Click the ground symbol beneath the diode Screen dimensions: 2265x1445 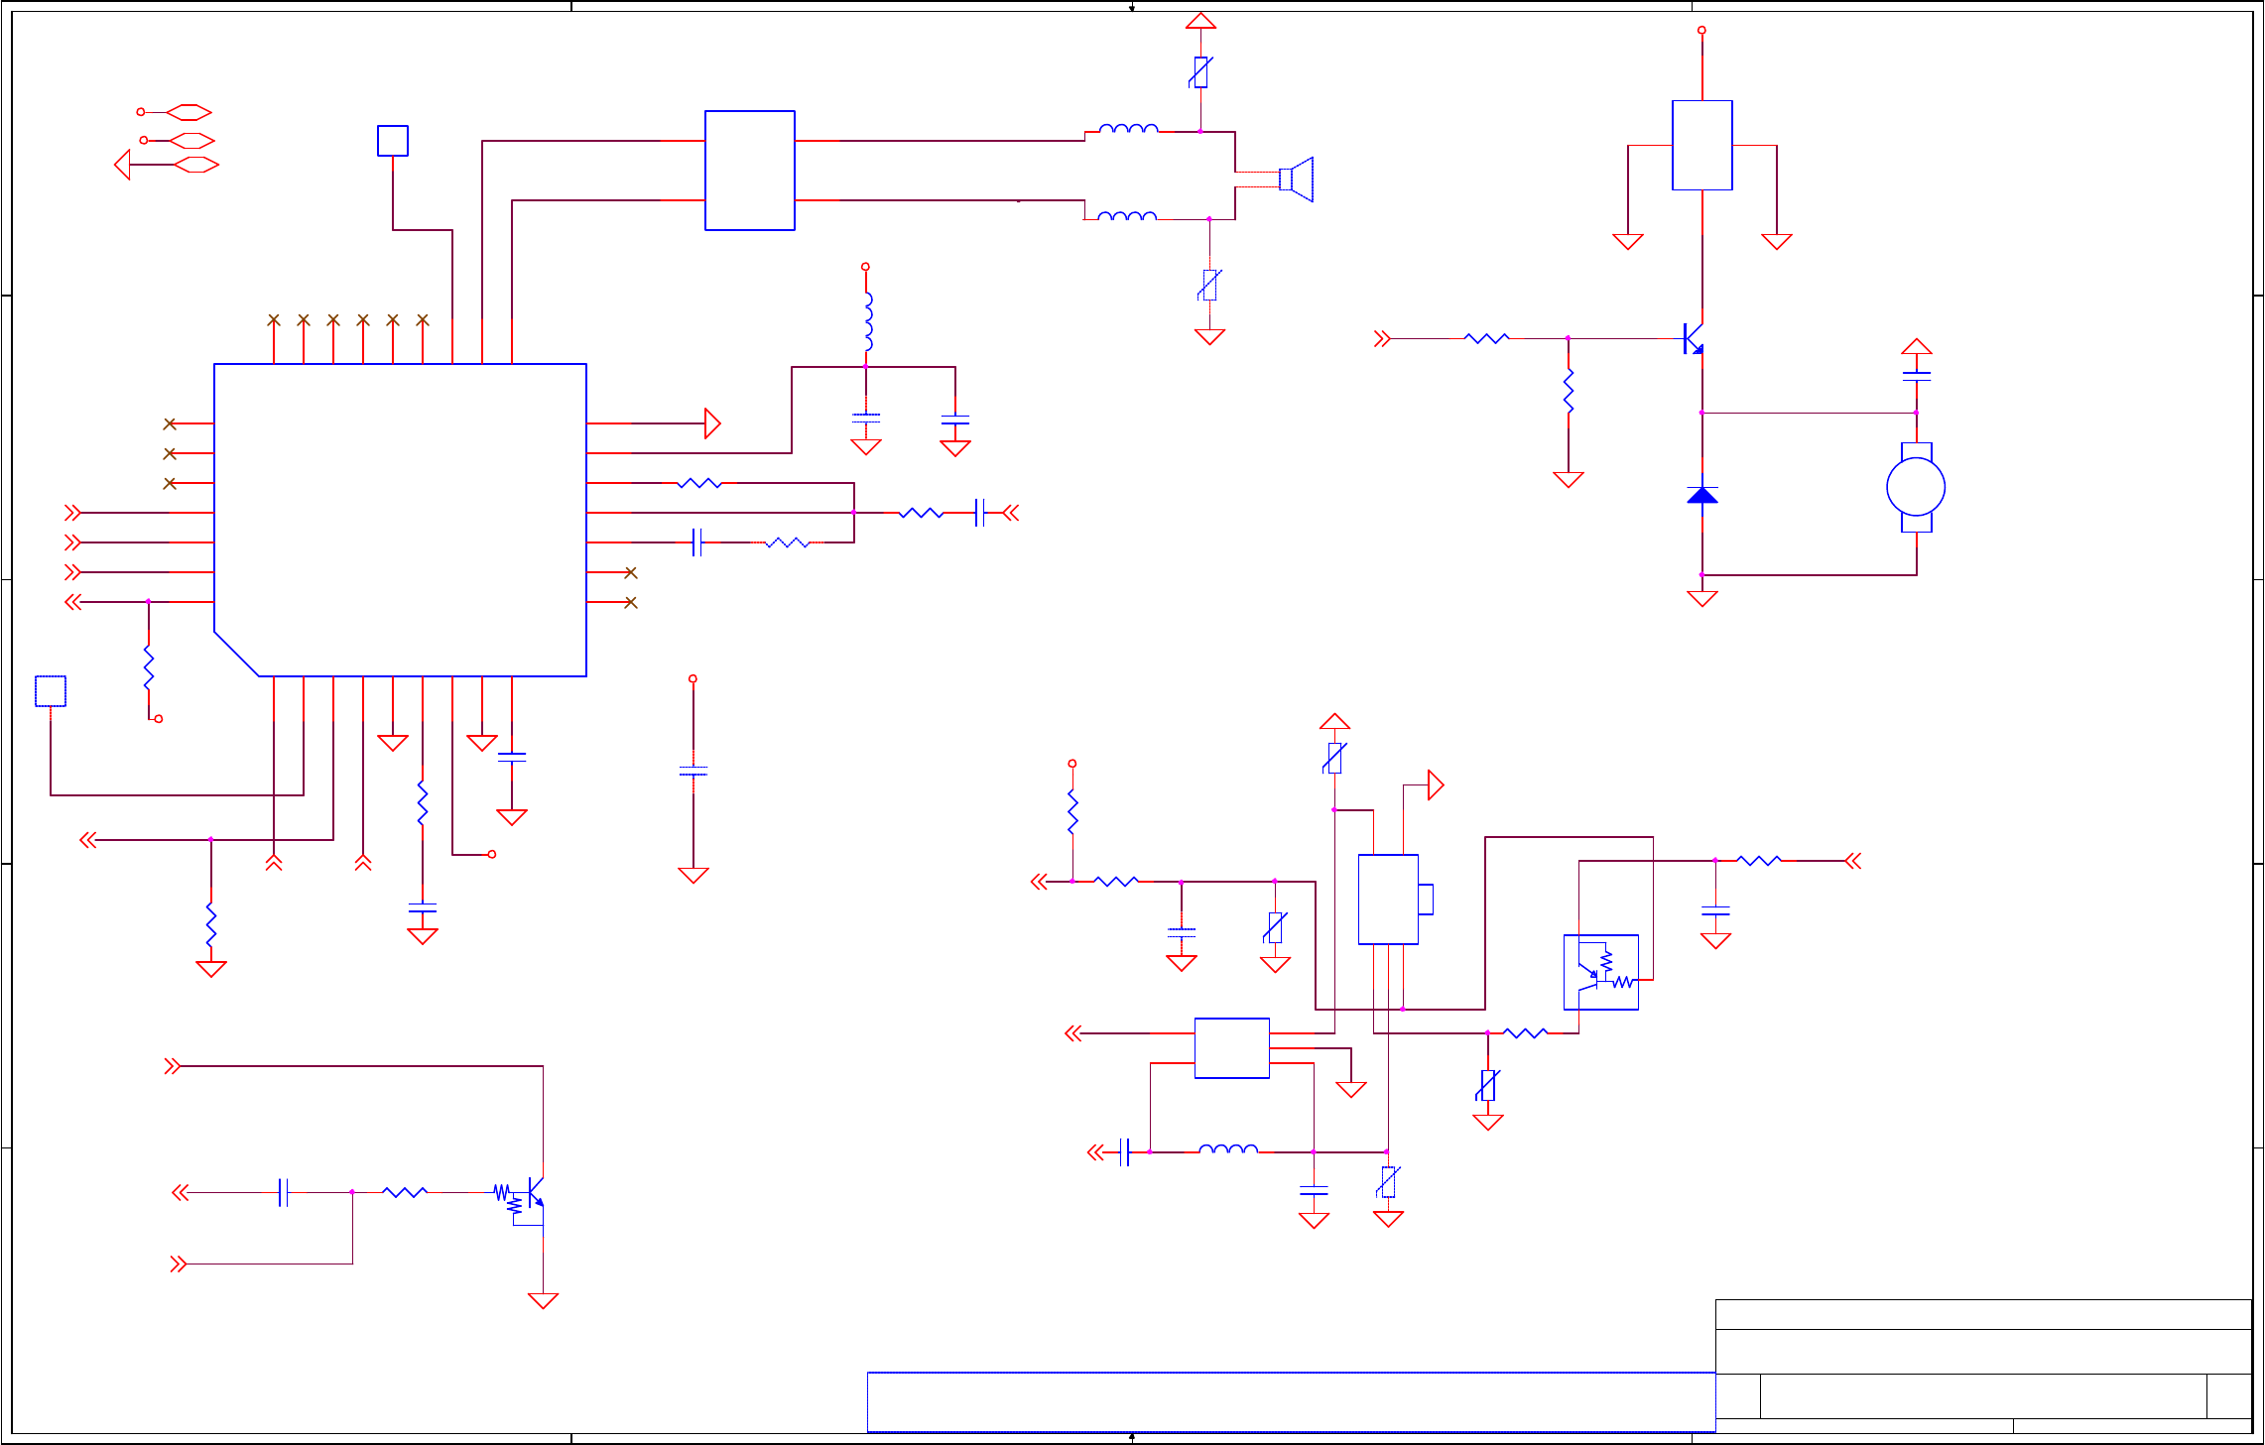1702,598
